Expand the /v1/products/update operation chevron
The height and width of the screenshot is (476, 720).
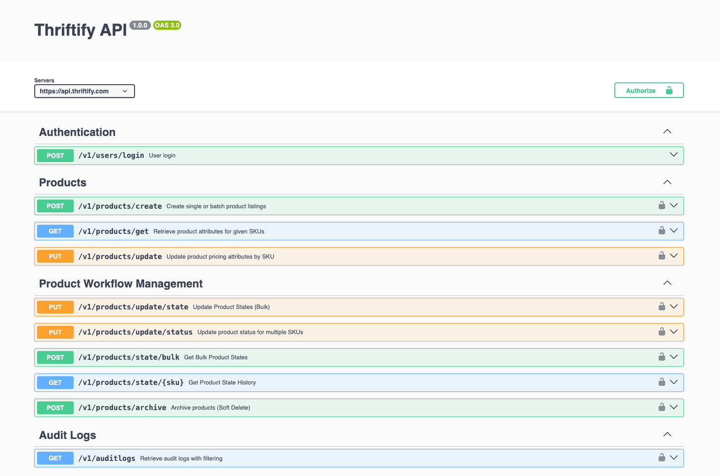[x=674, y=256]
